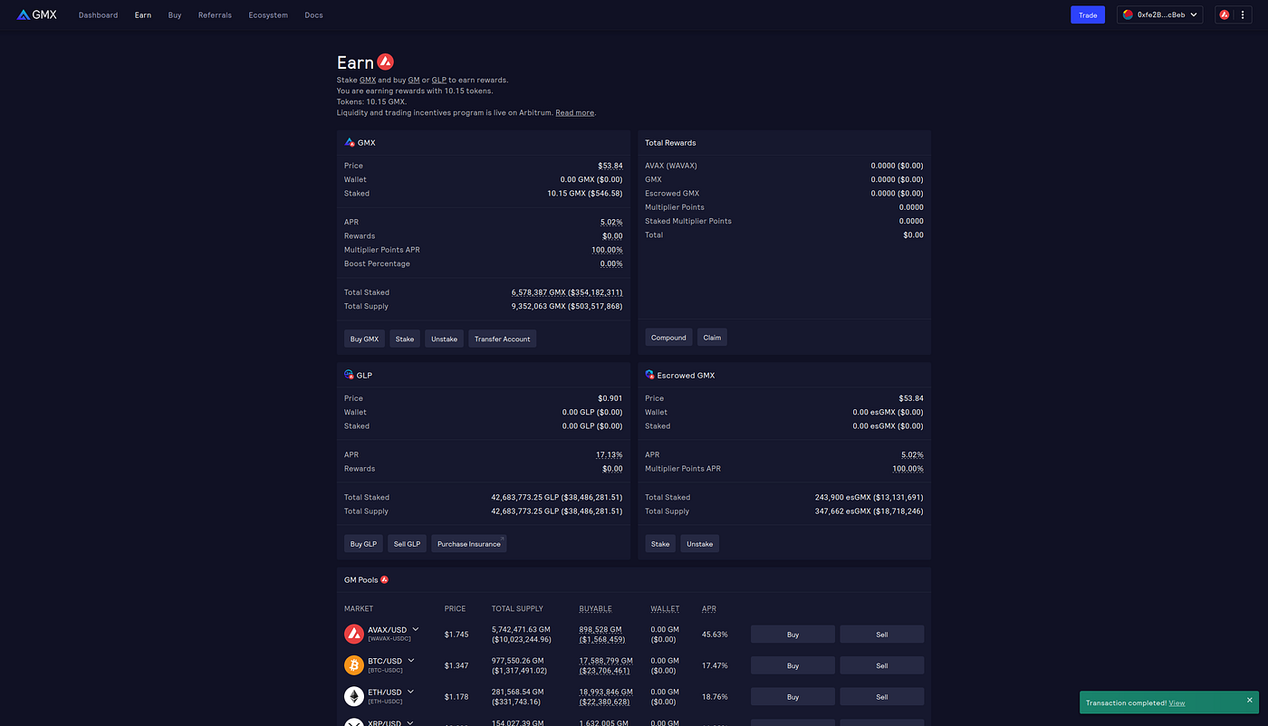Click the Buy GMX button
The height and width of the screenshot is (726, 1268).
[363, 338]
